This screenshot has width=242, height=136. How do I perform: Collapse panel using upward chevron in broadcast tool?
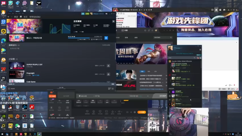148,96
